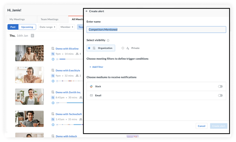Open Demo with Initech meeting link

(x=66, y=136)
